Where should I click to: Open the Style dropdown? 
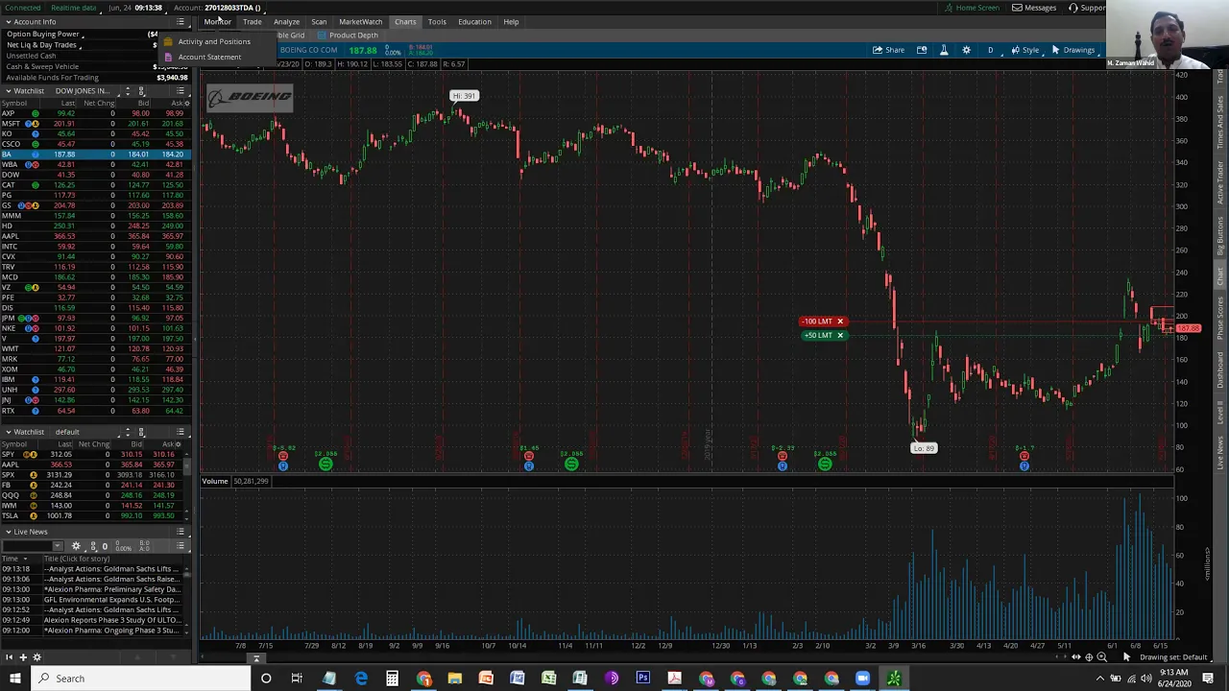point(1024,50)
